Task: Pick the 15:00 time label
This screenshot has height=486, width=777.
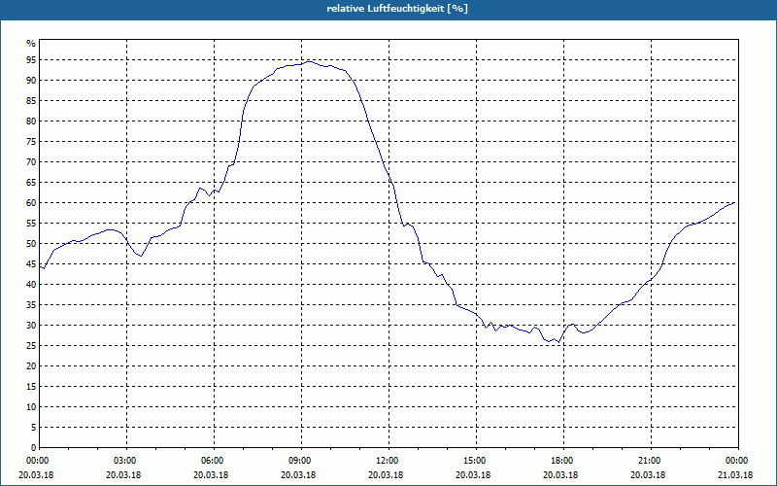Action: click(x=475, y=461)
